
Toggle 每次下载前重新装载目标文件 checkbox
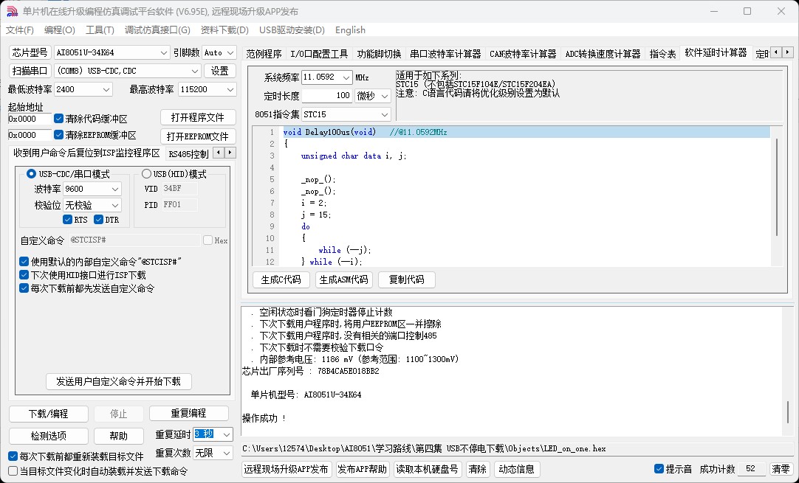point(13,456)
